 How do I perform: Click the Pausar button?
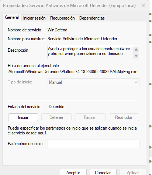90,117
